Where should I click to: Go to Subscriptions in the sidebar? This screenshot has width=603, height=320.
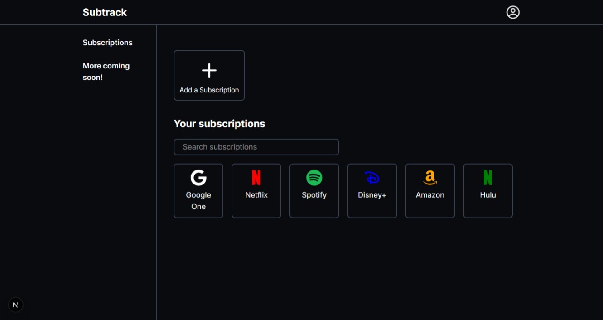[107, 43]
